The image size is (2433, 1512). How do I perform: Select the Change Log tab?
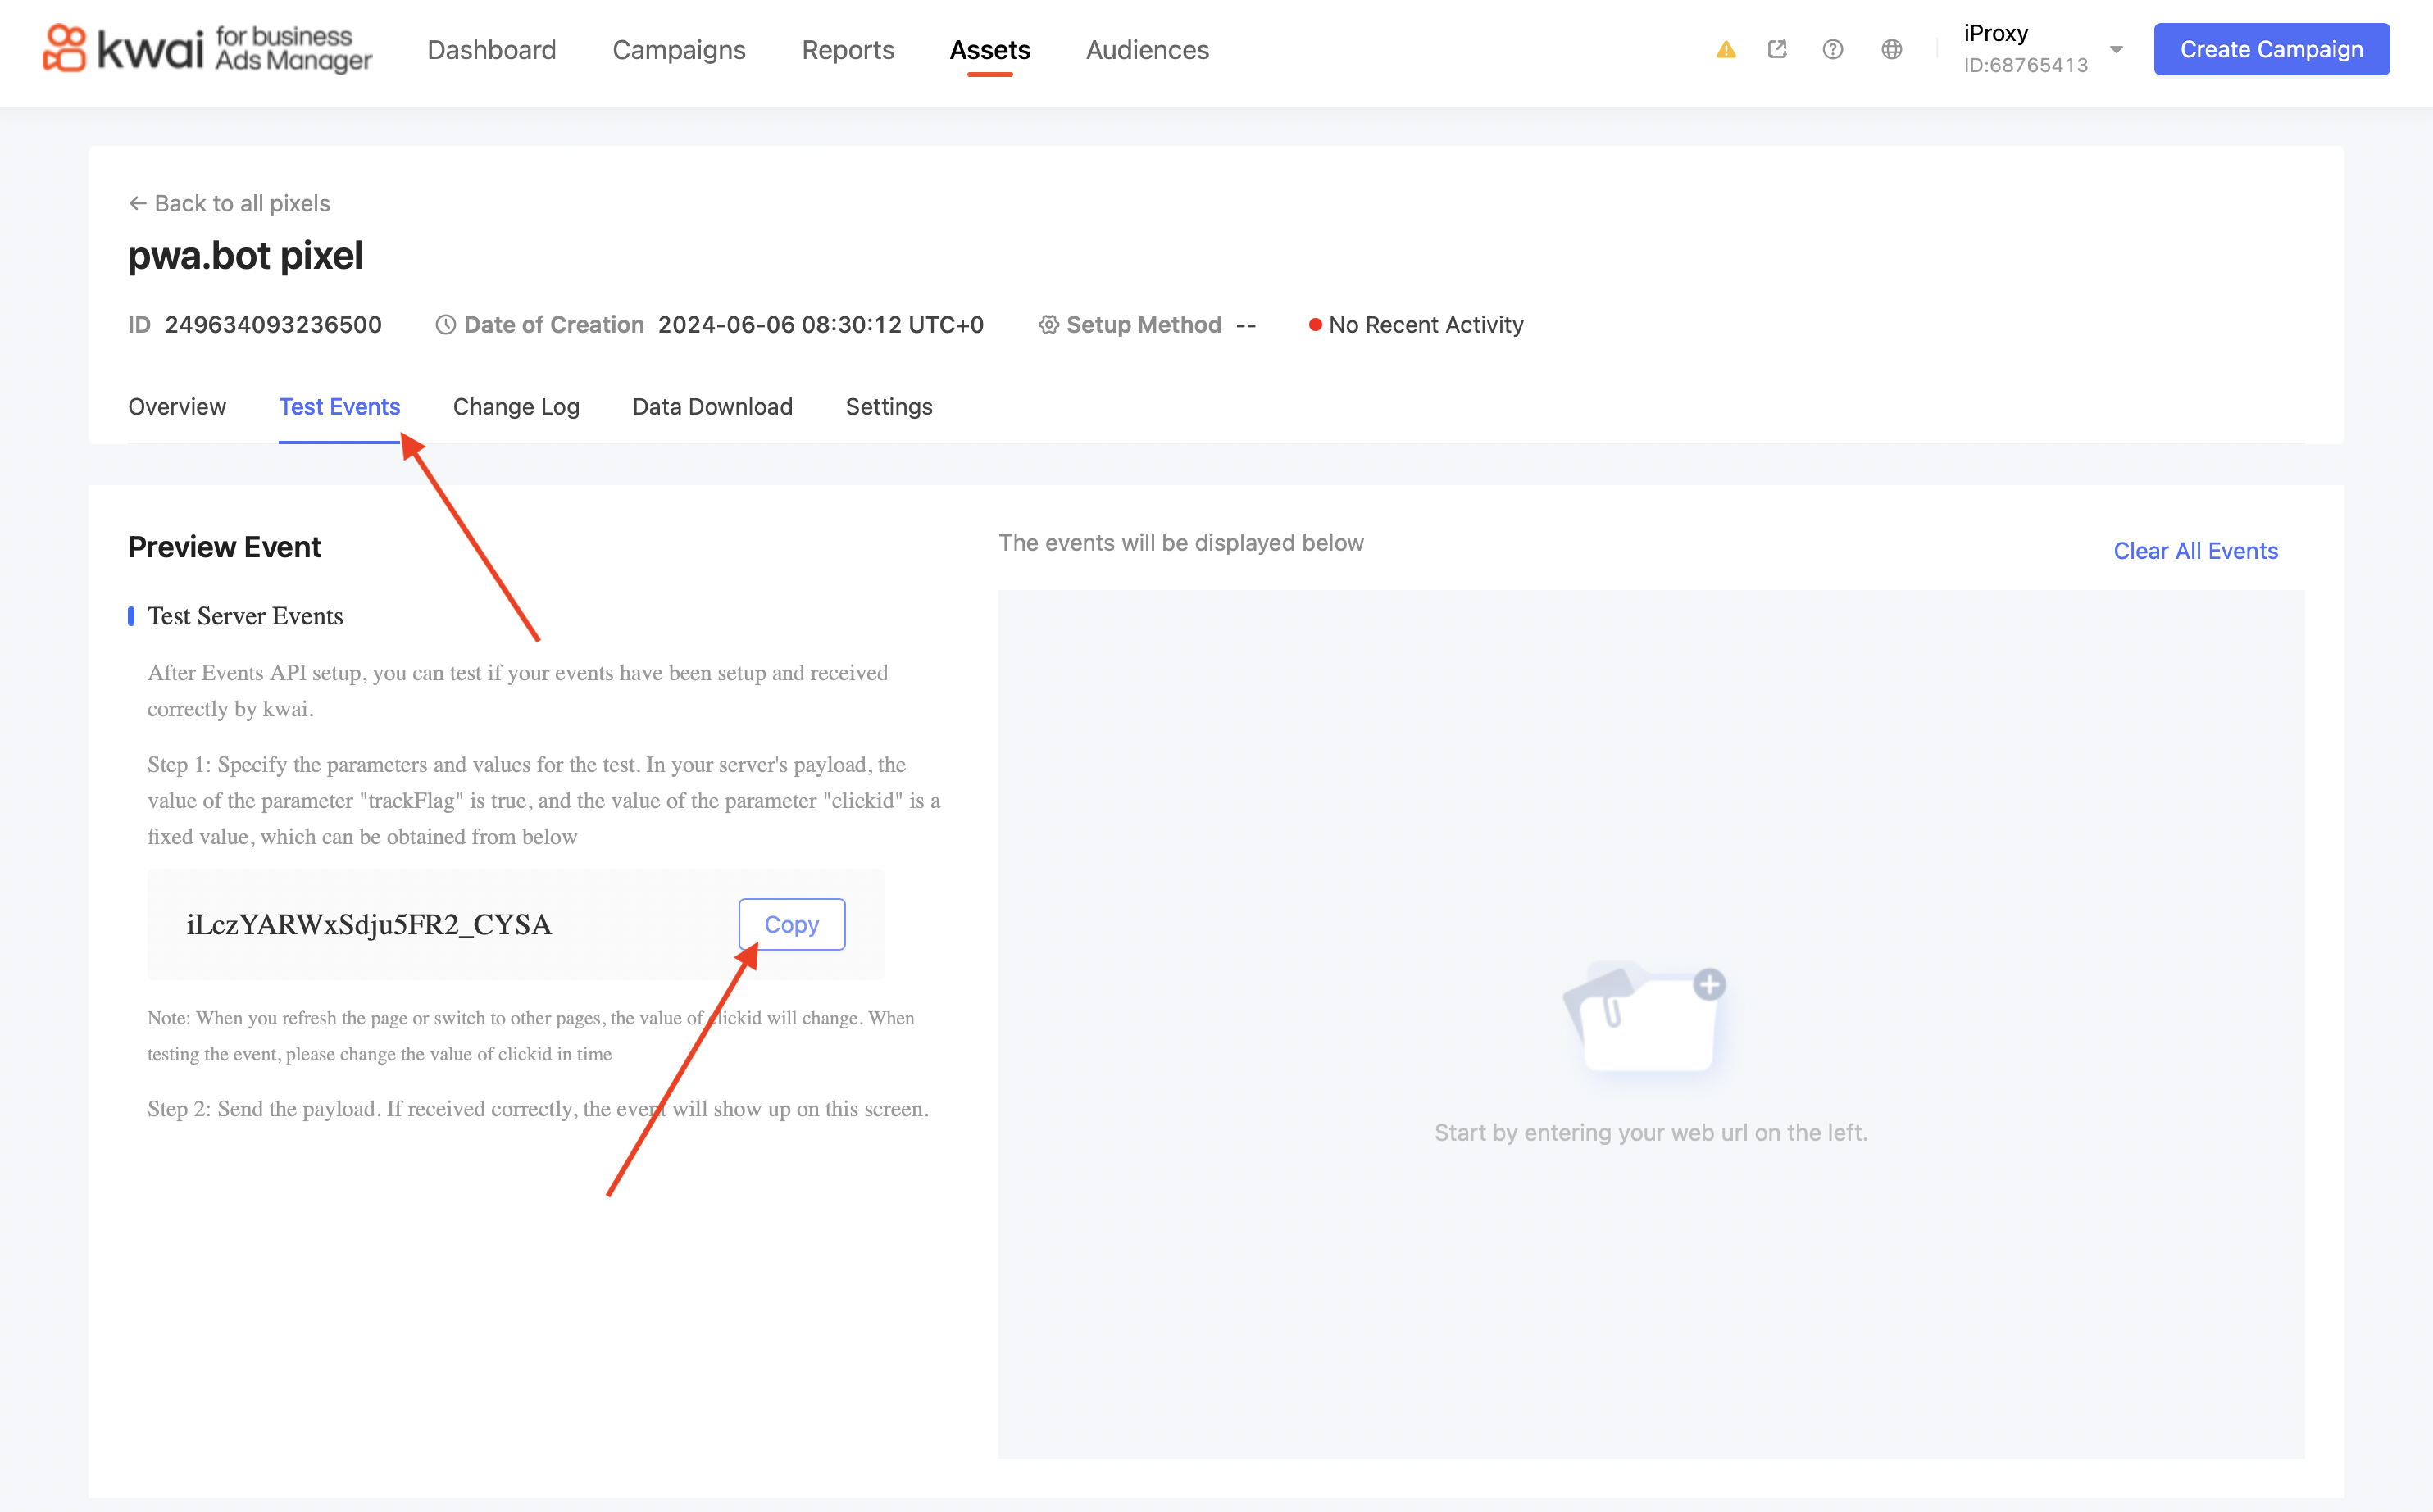516,407
